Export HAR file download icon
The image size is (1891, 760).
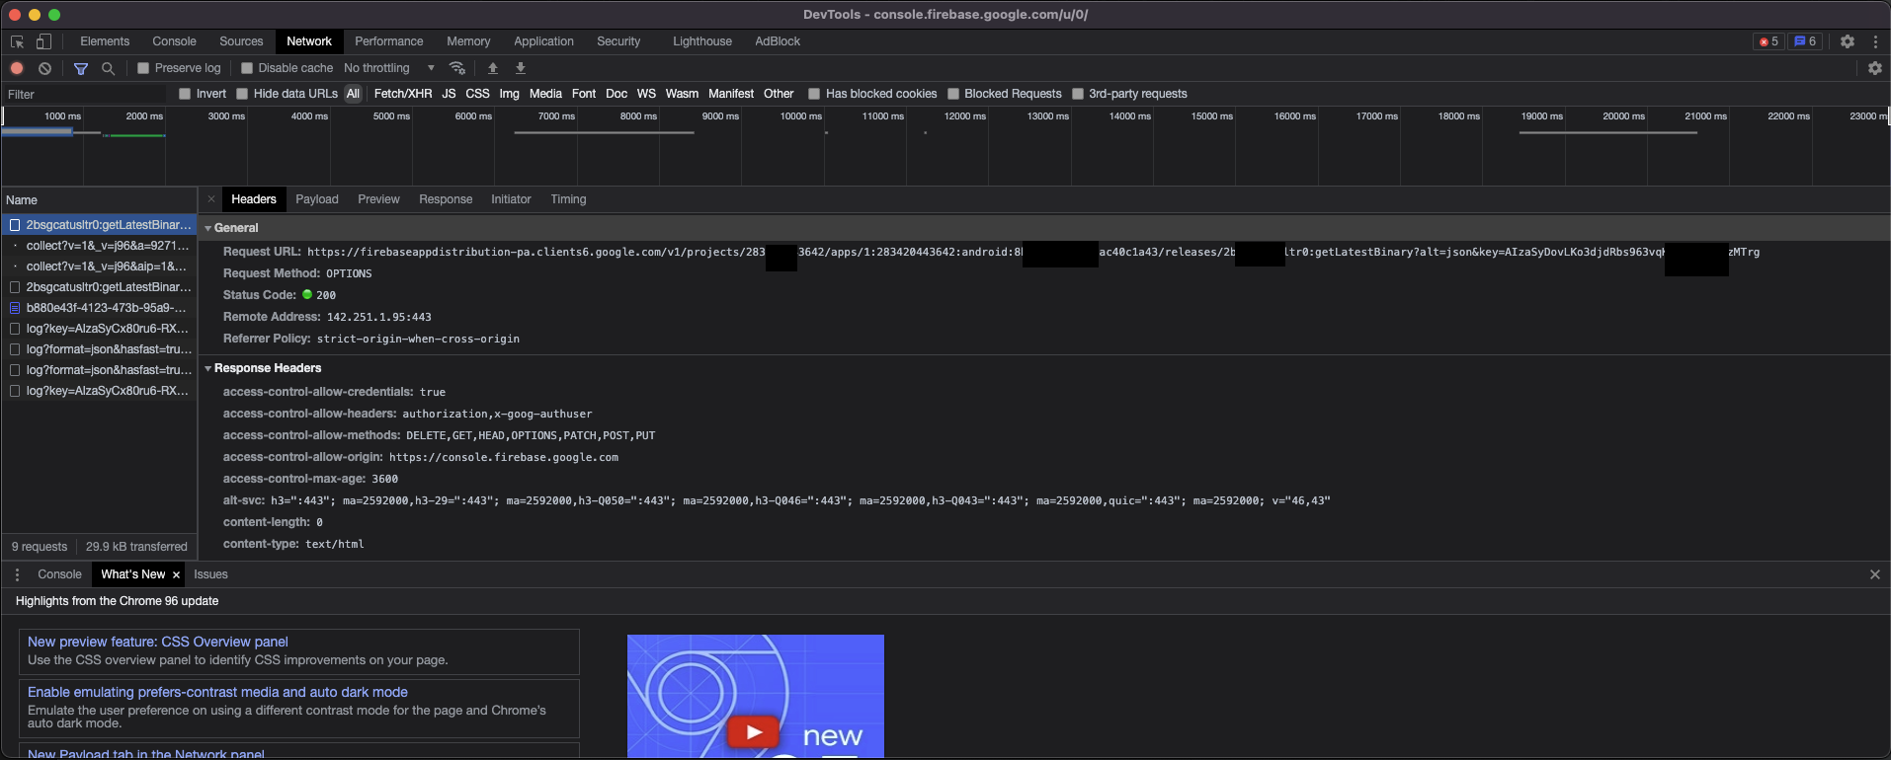[x=521, y=68]
